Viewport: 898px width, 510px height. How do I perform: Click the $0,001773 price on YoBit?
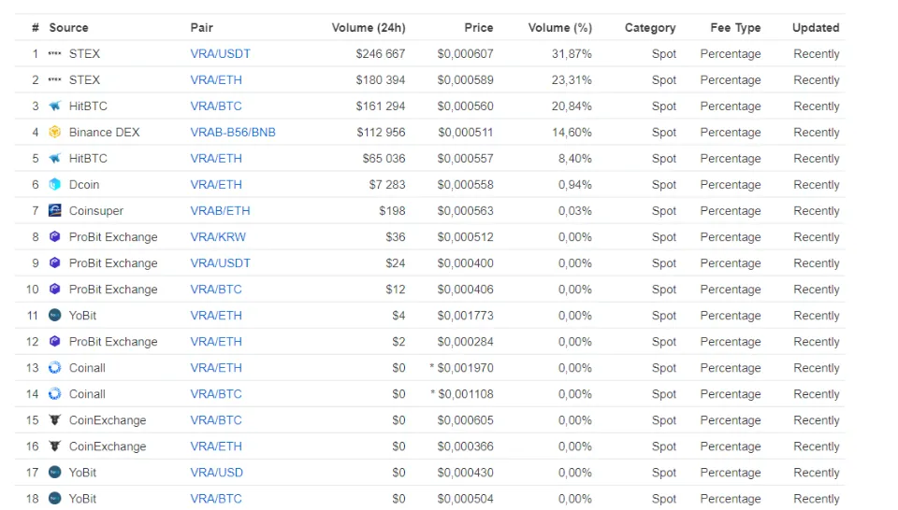point(465,316)
